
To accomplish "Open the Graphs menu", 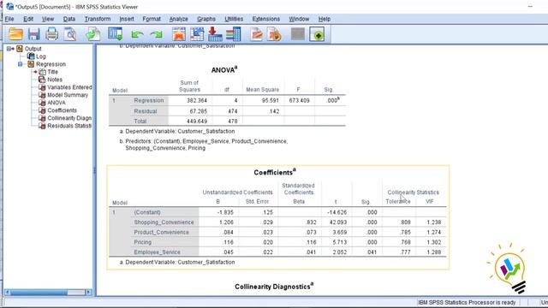I will tap(206, 19).
